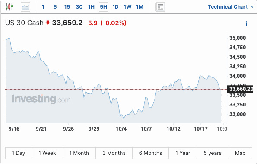
Task: Choose the 1D interval
Action: point(115,7)
